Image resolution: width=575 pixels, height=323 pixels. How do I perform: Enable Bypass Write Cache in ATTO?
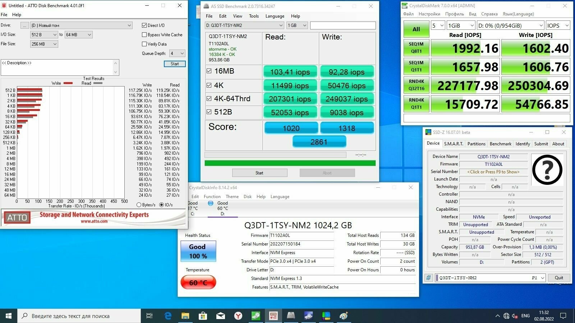[x=144, y=35]
